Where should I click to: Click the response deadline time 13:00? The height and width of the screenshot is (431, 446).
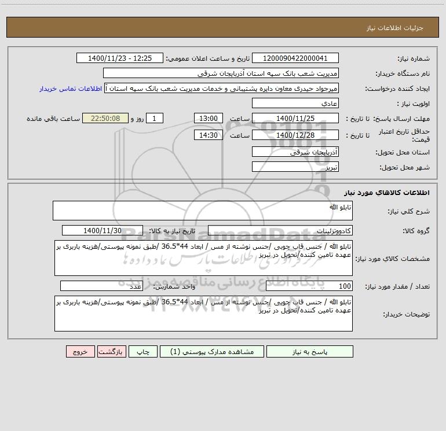pos(208,118)
